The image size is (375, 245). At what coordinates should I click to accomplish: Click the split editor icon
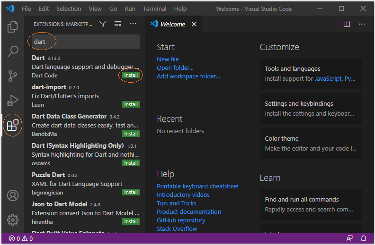pyautogui.click(x=347, y=24)
